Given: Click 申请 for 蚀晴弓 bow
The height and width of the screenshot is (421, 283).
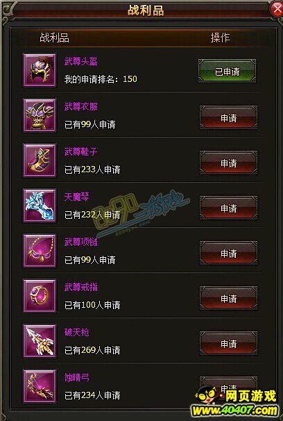Looking at the screenshot, I should pyautogui.click(x=228, y=387).
